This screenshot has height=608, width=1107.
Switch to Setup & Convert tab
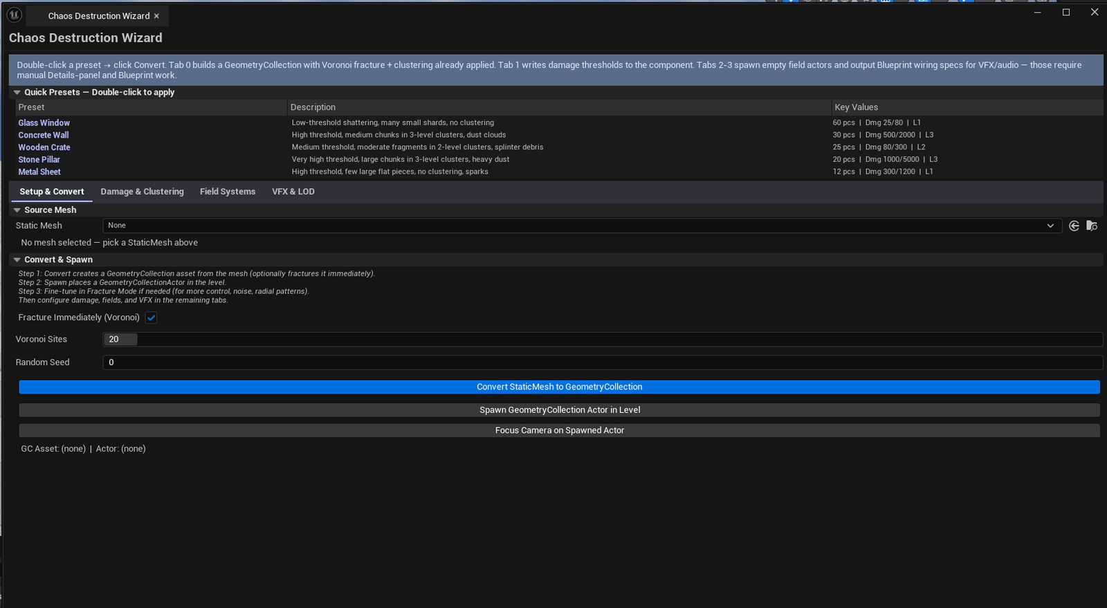pos(52,192)
